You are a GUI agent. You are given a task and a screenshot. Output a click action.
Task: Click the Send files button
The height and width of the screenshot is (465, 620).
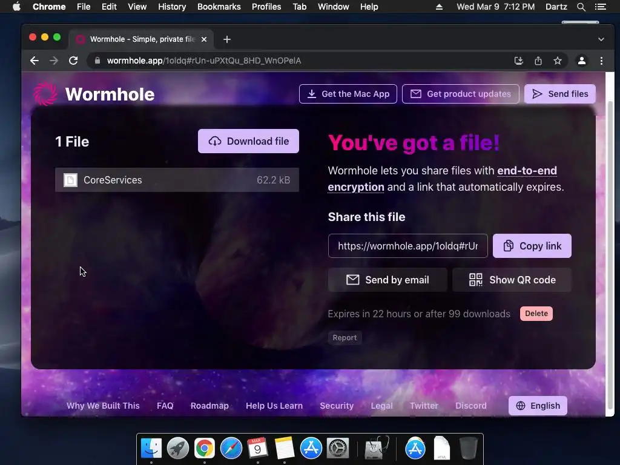560,94
